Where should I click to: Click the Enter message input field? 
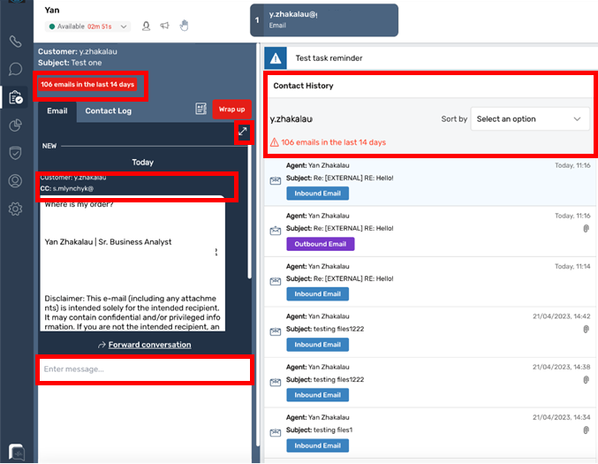tap(144, 369)
